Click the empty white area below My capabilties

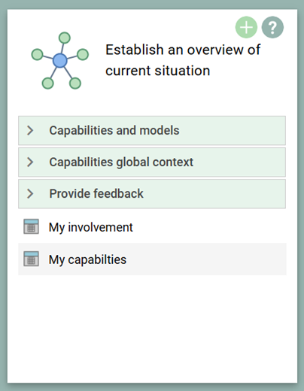click(x=152, y=329)
